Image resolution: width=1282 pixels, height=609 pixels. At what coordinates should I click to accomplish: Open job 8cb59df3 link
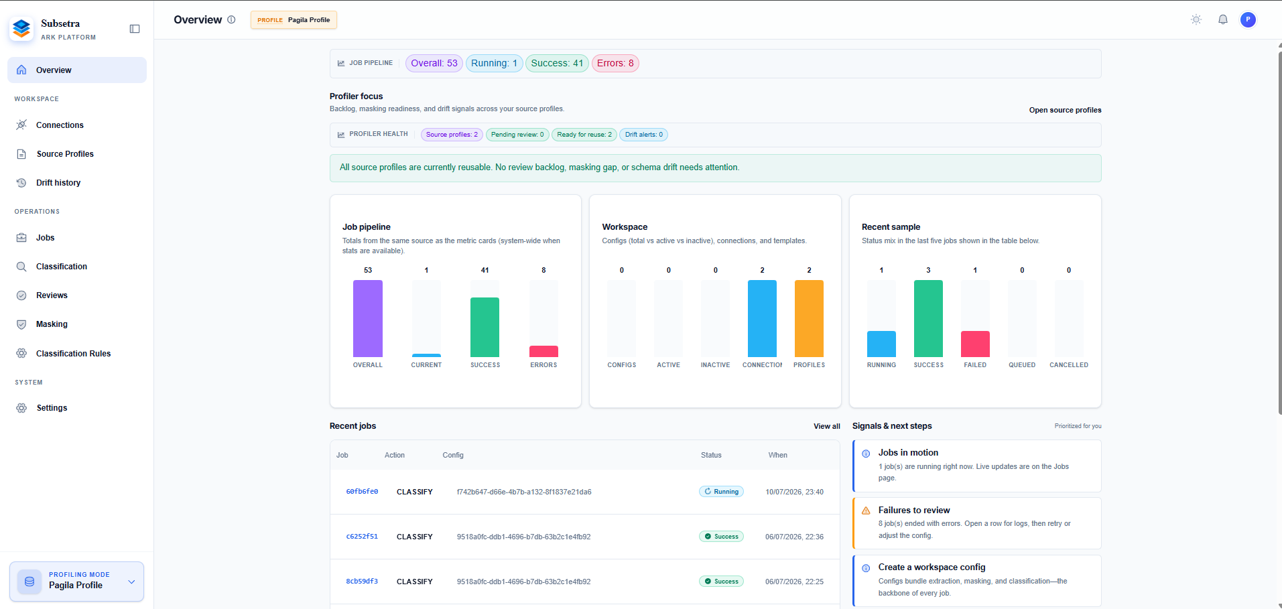pyautogui.click(x=362, y=582)
